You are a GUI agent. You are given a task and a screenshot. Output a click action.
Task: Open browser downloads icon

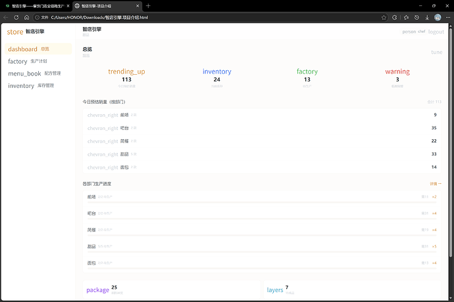427,17
